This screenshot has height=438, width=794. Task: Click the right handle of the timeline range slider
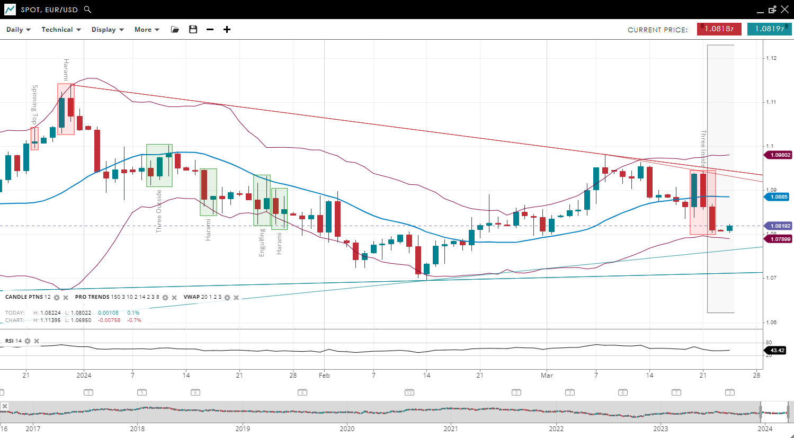(x=788, y=412)
